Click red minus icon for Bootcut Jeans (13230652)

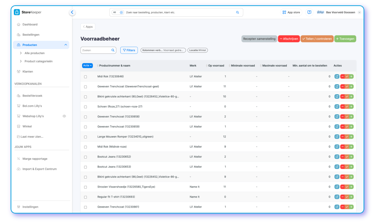[343, 157]
